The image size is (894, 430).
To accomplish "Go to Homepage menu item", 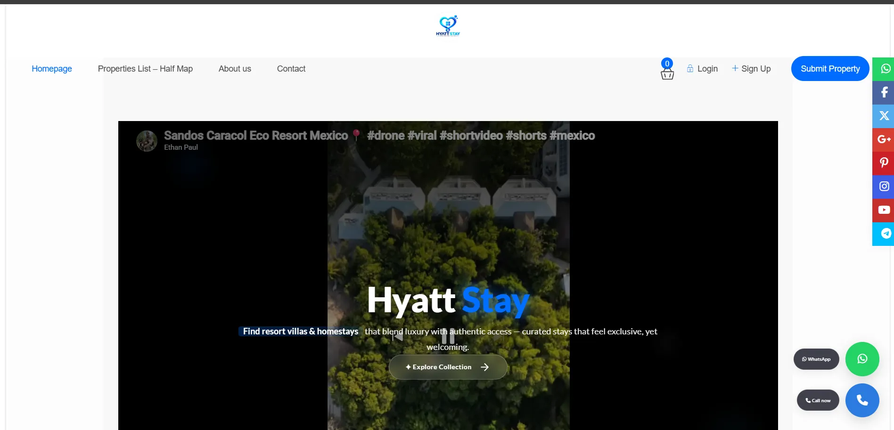I will click(x=52, y=69).
